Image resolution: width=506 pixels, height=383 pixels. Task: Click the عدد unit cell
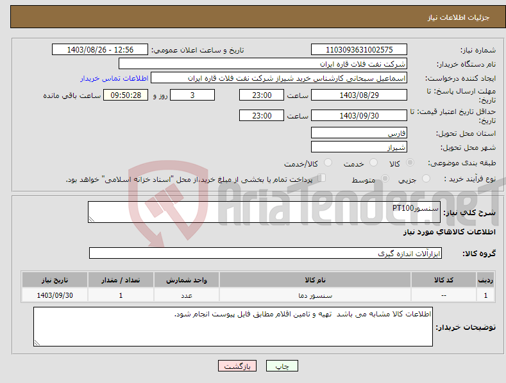(x=187, y=295)
